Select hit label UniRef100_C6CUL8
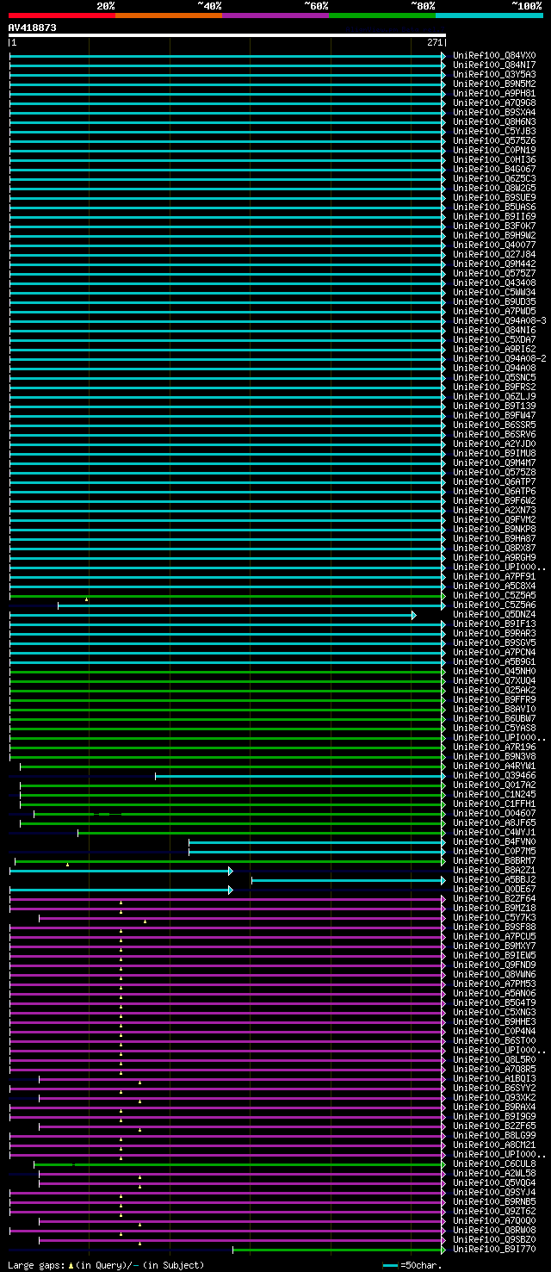Image resolution: width=551 pixels, height=1272 pixels. 493,1163
